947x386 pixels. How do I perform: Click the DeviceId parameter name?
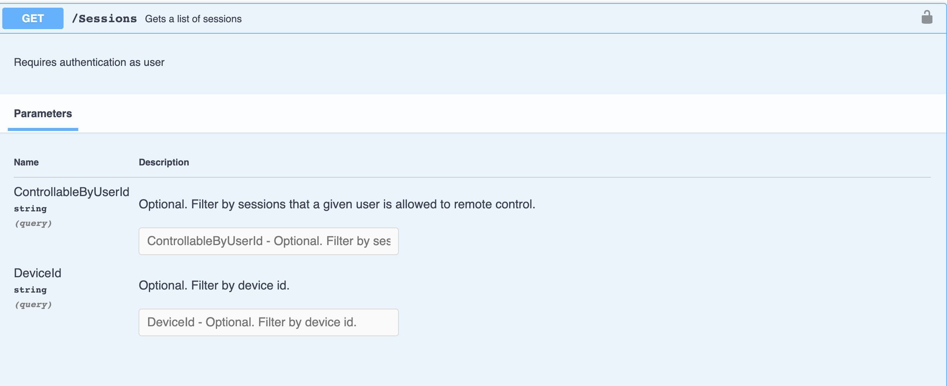(x=38, y=273)
